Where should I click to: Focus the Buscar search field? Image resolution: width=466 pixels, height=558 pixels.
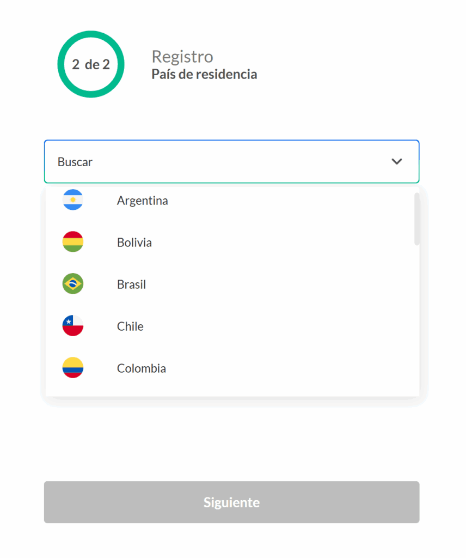click(232, 161)
